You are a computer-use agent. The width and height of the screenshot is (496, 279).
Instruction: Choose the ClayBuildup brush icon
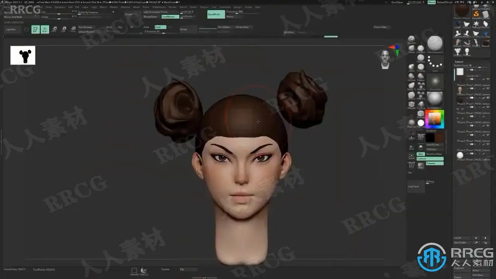(421, 48)
